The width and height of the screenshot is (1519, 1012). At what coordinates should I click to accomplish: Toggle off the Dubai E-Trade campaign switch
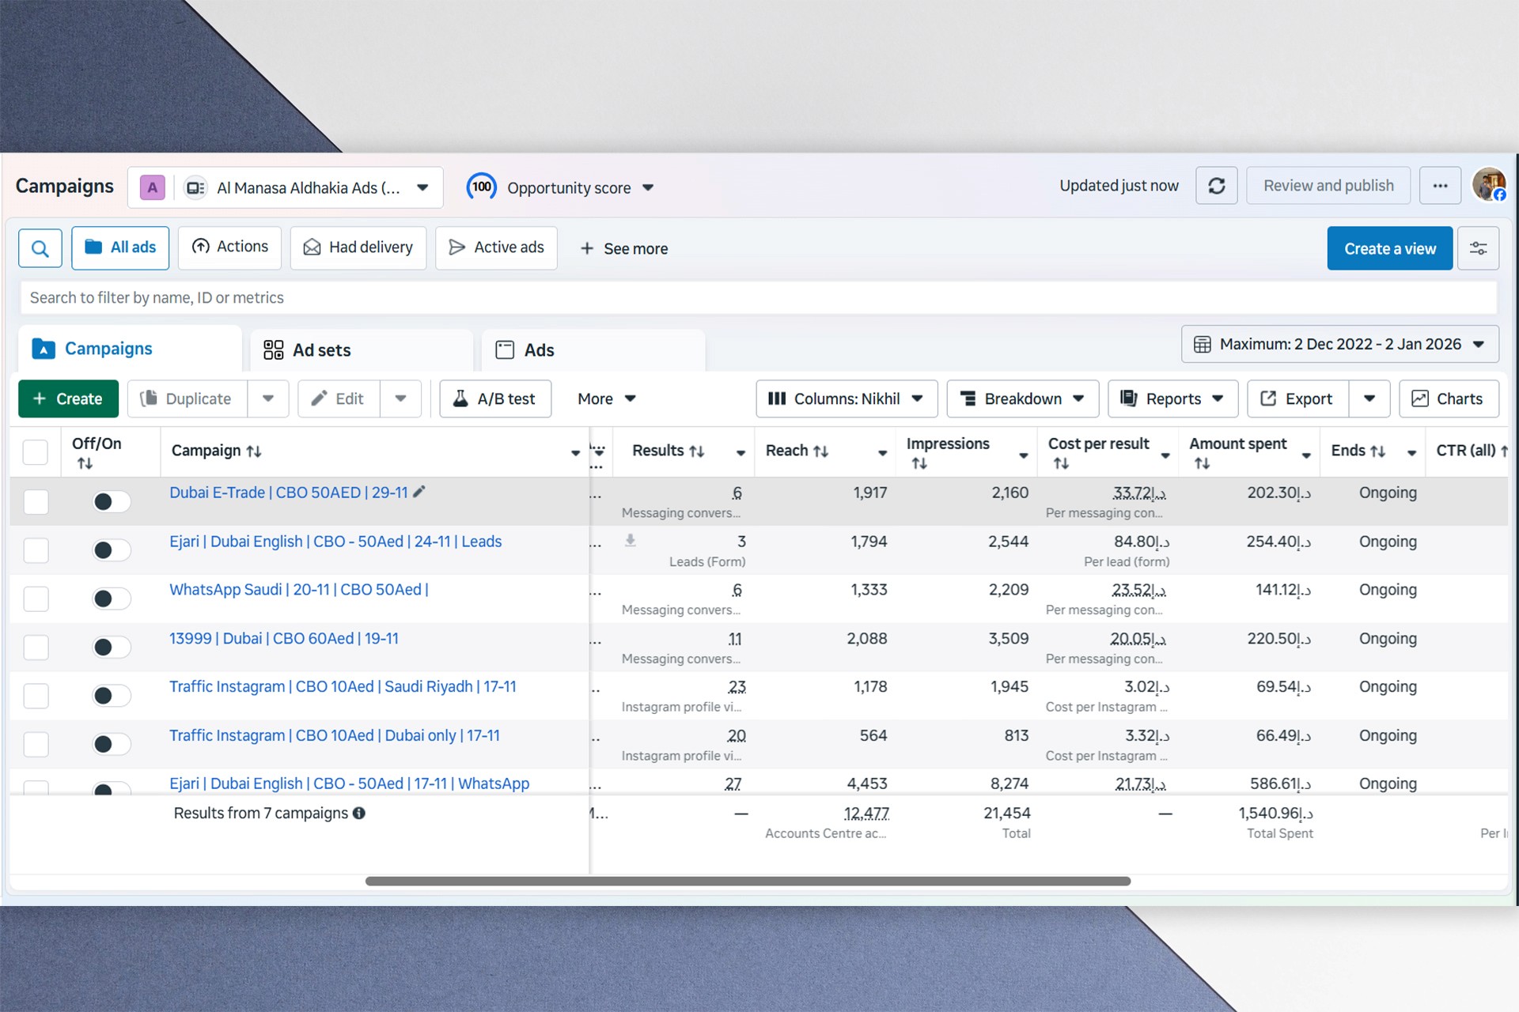[111, 501]
